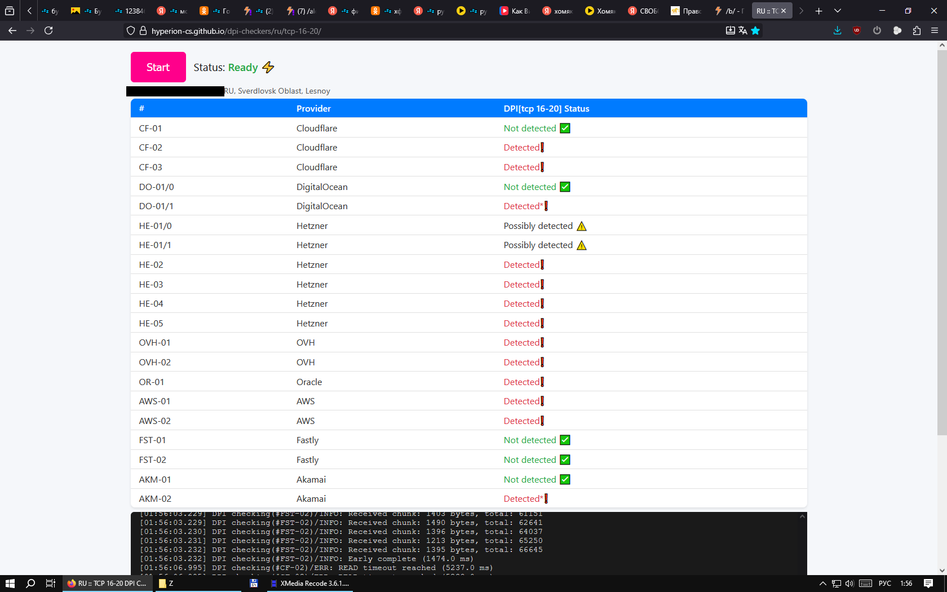This screenshot has height=592, width=947.
Task: Click the FST-01 green check mark
Action: [565, 440]
